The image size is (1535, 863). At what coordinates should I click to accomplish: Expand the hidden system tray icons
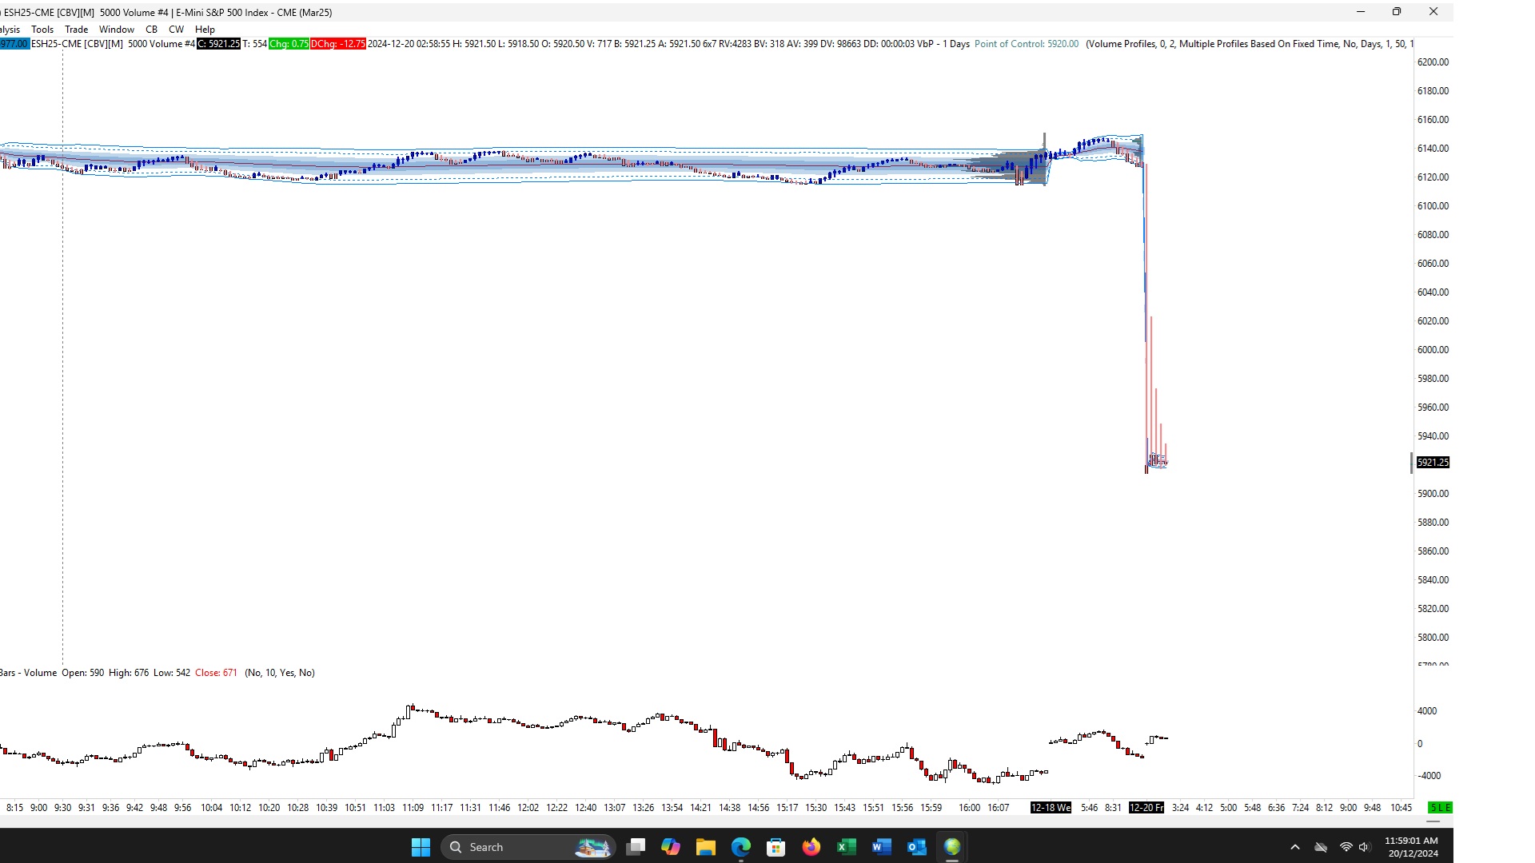tap(1295, 847)
